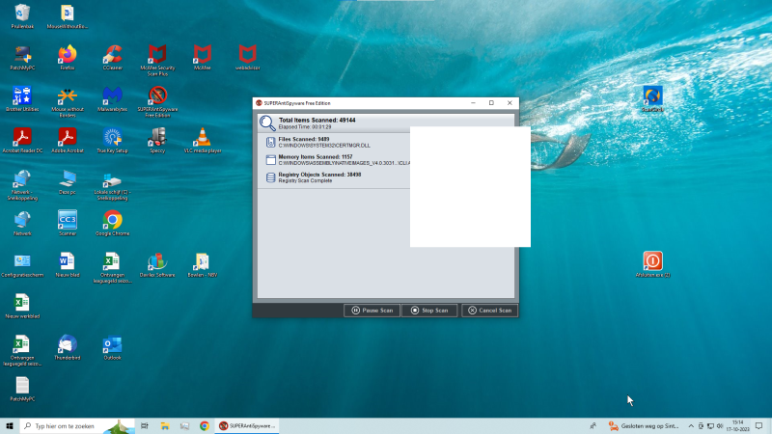This screenshot has width=772, height=434.
Task: Select the CCleaner desktop icon
Action: (x=112, y=55)
